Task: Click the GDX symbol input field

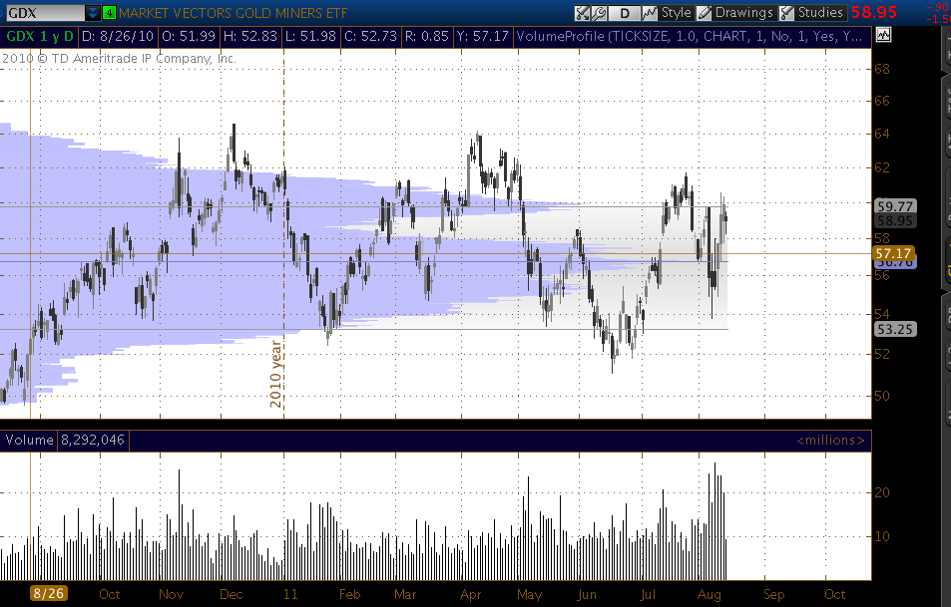Action: (x=42, y=14)
